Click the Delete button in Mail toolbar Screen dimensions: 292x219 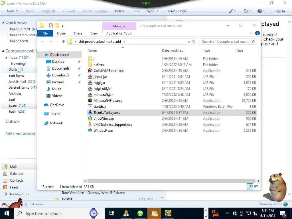119,11
